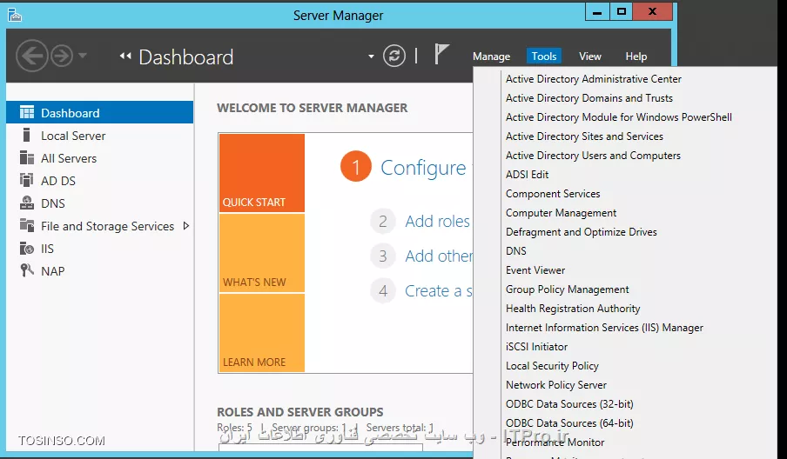
Task: Open Computer Management
Action: tap(561, 212)
